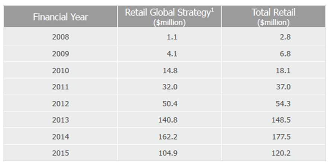
Task: Select the 104.9 value in 2015 row
Action: (168, 153)
